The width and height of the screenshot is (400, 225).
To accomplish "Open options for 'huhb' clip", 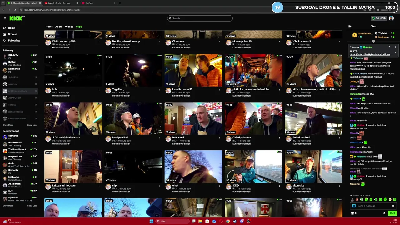I will (x=99, y=90).
